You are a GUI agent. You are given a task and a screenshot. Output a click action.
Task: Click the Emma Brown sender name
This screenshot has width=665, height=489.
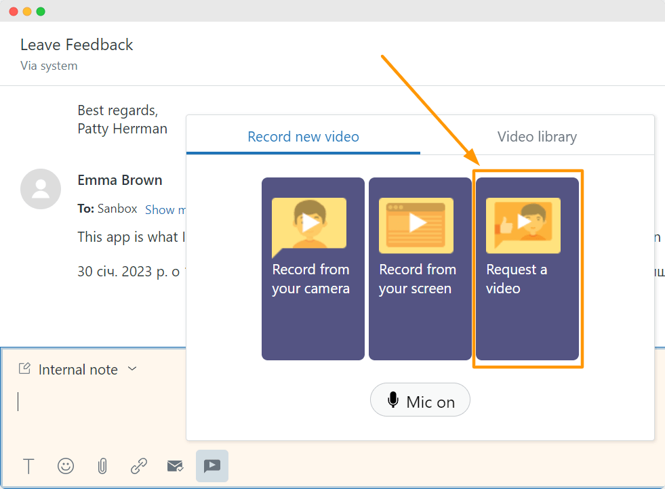tap(120, 180)
